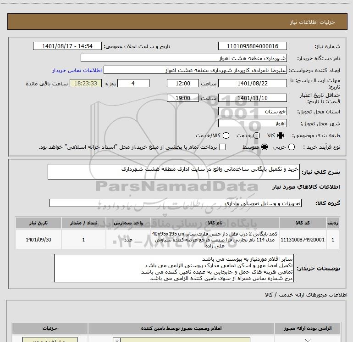Click the جزئیات column header in permits table
Image resolution: width=353 pixels, height=342 pixels.
point(50,328)
